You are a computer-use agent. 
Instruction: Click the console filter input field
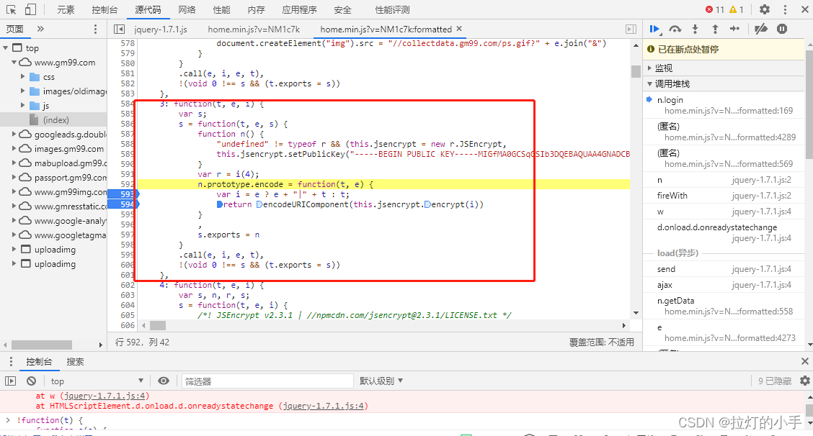point(267,381)
